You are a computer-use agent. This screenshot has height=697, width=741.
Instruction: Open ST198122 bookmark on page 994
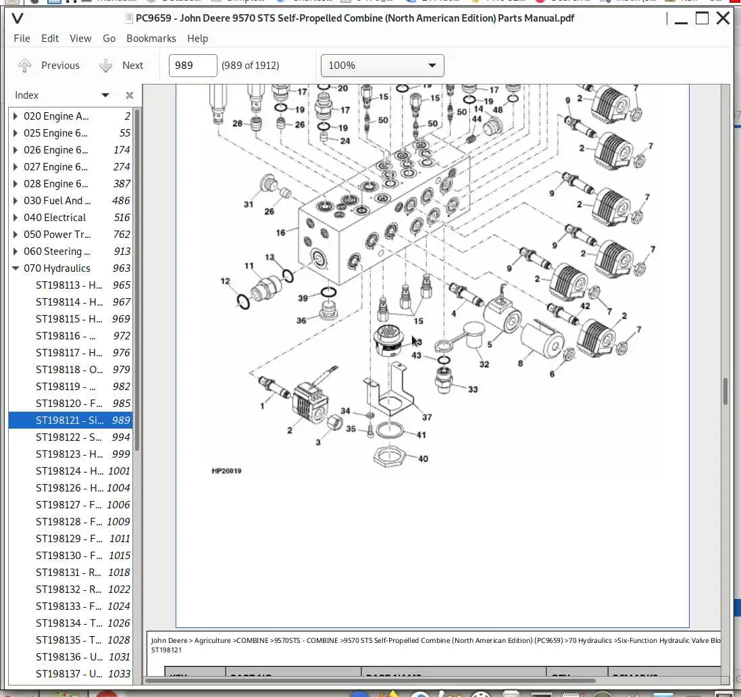[70, 437]
